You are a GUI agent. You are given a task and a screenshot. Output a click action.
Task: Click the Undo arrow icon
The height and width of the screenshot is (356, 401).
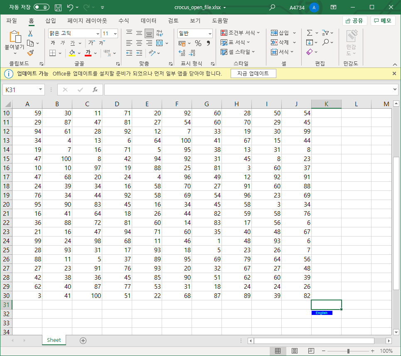pyautogui.click(x=70, y=7)
